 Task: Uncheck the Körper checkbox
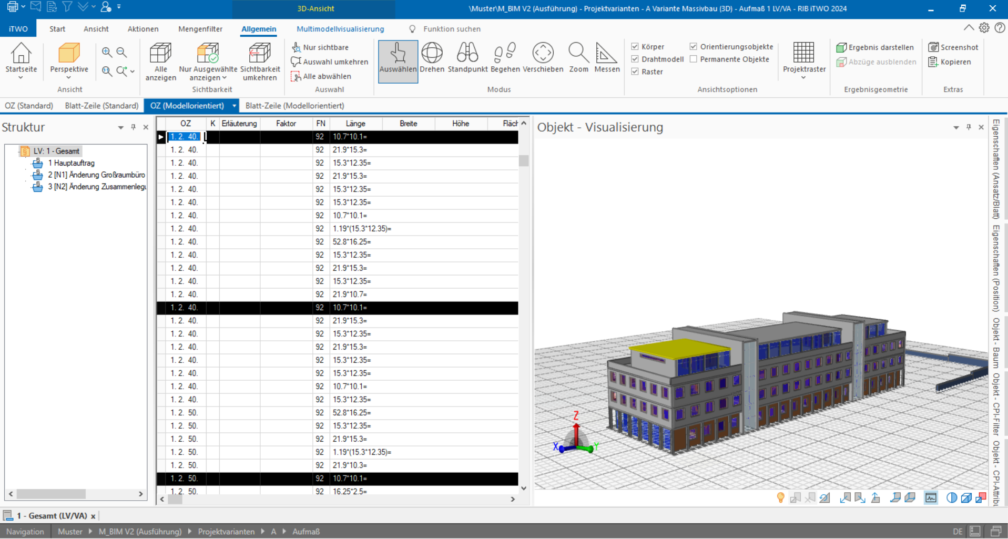point(635,47)
